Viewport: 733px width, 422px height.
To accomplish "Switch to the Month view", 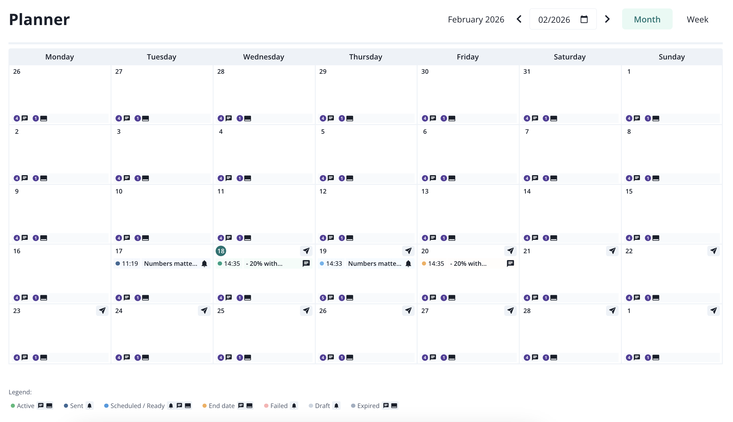I will [x=647, y=19].
